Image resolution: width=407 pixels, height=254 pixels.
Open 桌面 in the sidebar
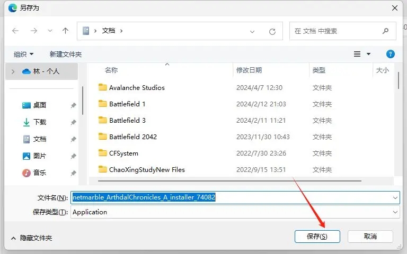click(x=39, y=105)
